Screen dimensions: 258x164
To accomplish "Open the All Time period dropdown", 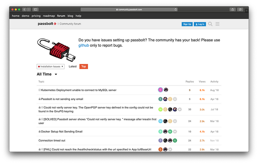I will [47, 74].
